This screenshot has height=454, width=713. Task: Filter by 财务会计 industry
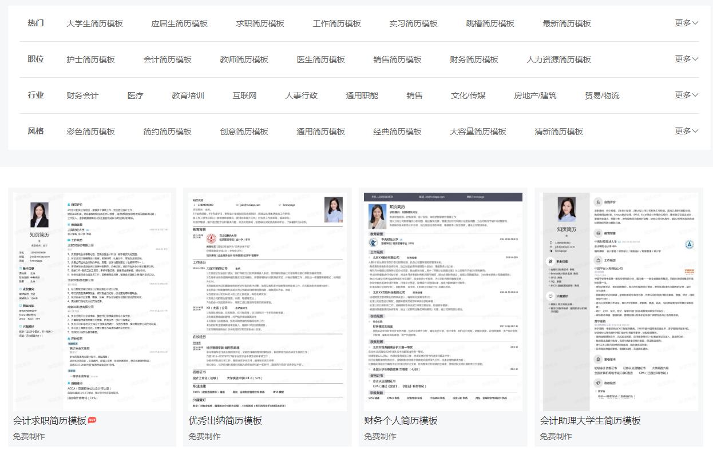point(82,95)
